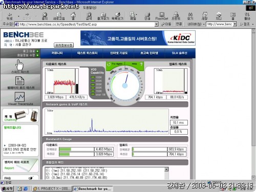Click the 연결 links toolbar label

point(179,24)
